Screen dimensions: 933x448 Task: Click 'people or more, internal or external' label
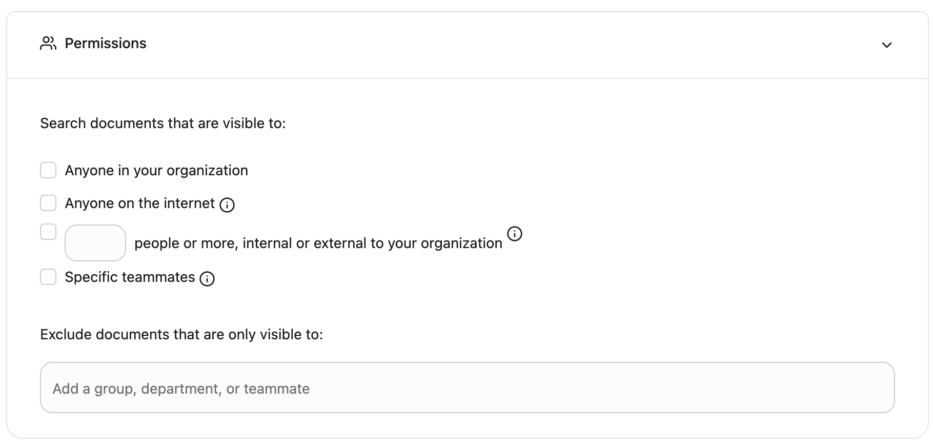coord(318,243)
